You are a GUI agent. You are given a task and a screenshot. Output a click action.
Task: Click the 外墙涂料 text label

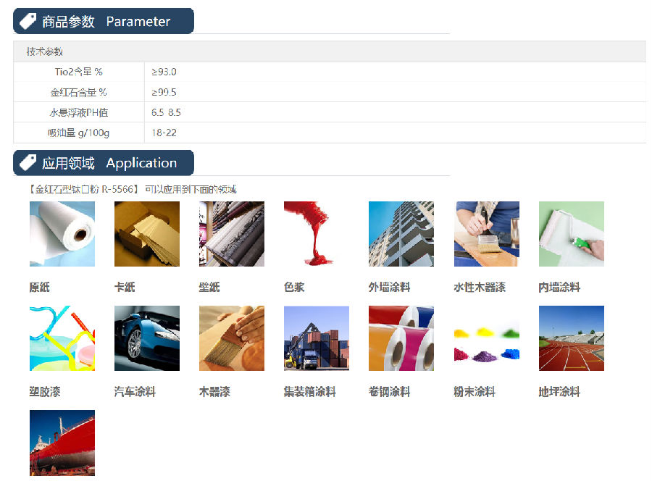coord(389,288)
